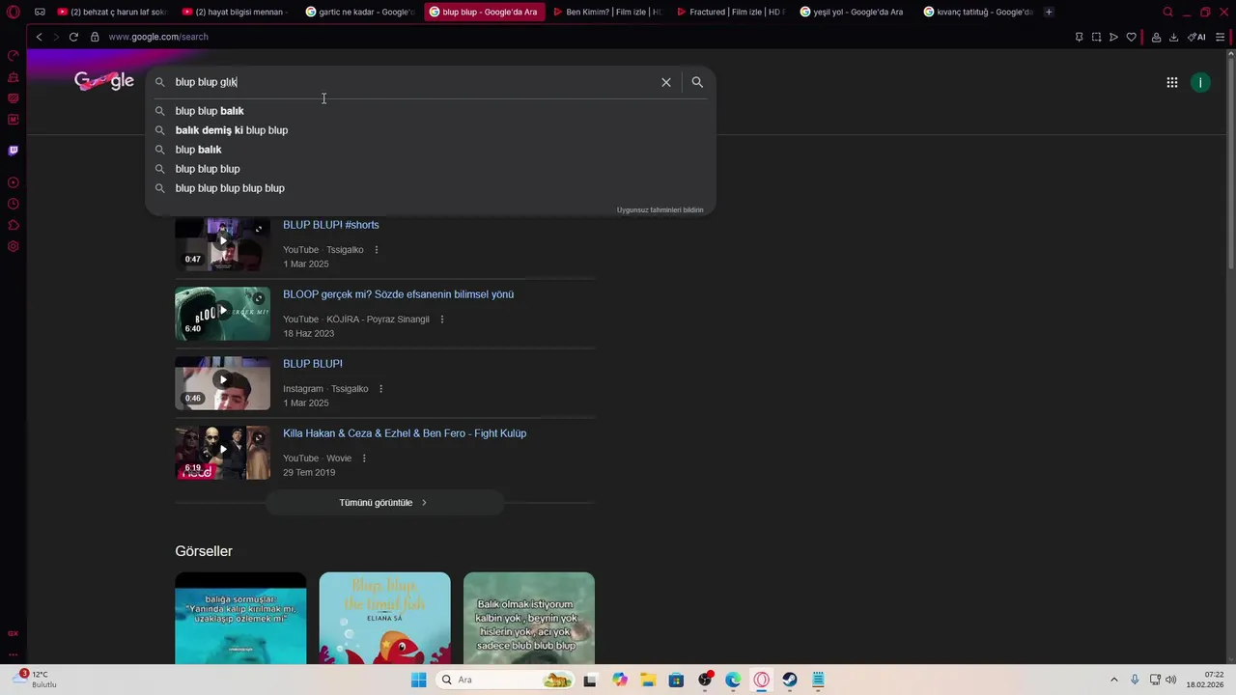Select suggestion blup balık
The height and width of the screenshot is (695, 1236).
430,150
